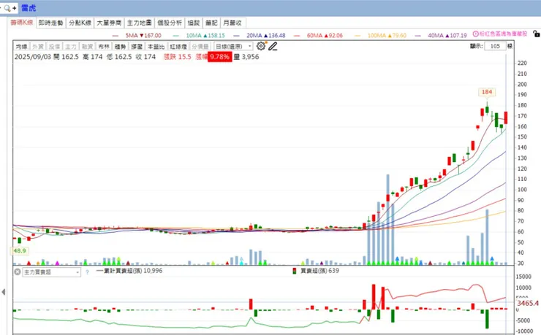This screenshot has height=335, width=541.
Task: Toggle the 布林 bands button
Action: click(x=104, y=46)
